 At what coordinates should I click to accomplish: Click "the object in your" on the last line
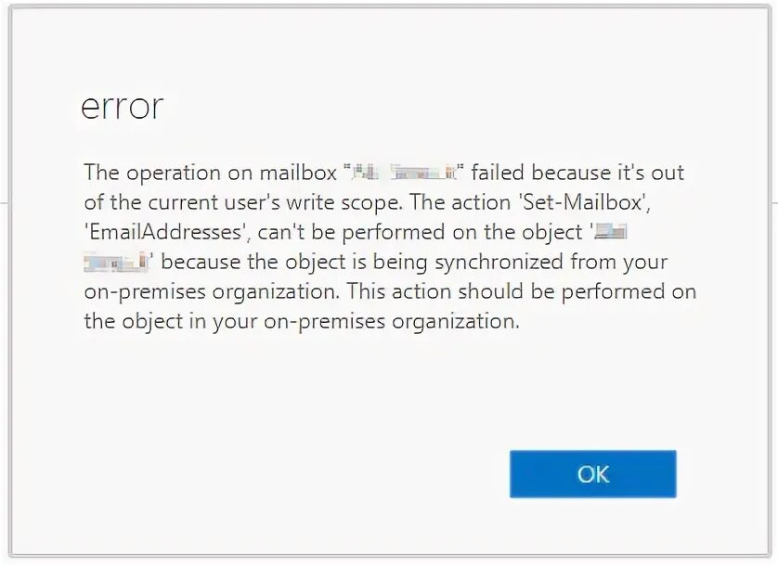pyautogui.click(x=171, y=321)
